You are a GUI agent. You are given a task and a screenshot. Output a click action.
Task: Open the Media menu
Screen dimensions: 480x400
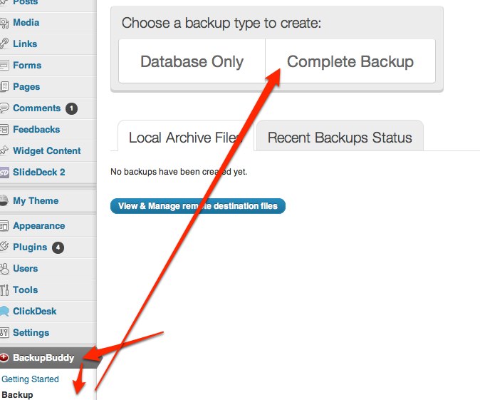[26, 23]
